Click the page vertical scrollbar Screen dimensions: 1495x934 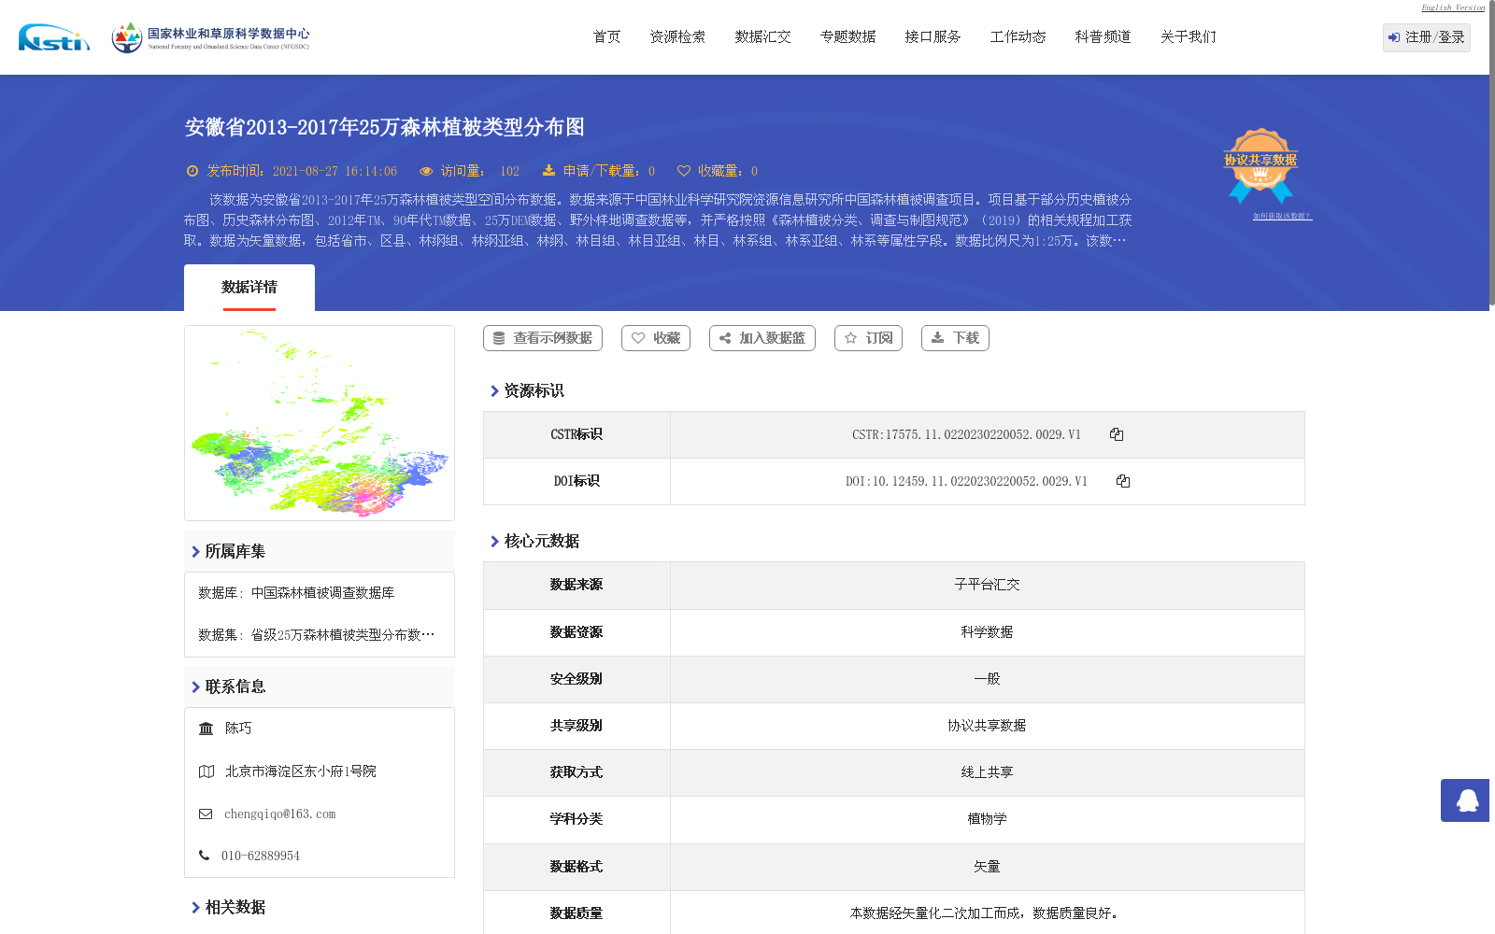coord(1492,154)
